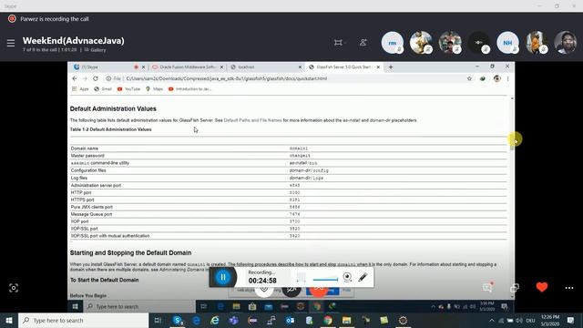583x328 pixels.
Task: Click the Type here to search taskbar box
Action: point(83,320)
